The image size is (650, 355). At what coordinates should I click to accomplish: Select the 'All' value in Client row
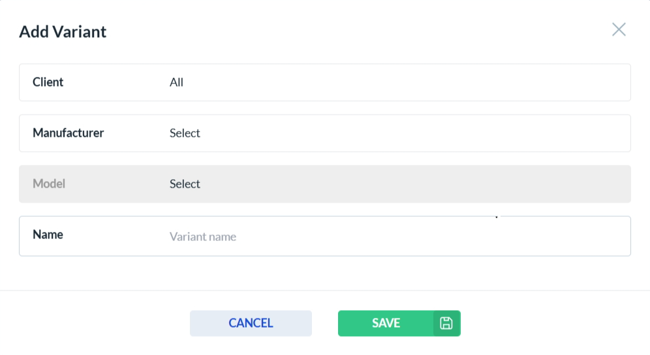(x=177, y=83)
